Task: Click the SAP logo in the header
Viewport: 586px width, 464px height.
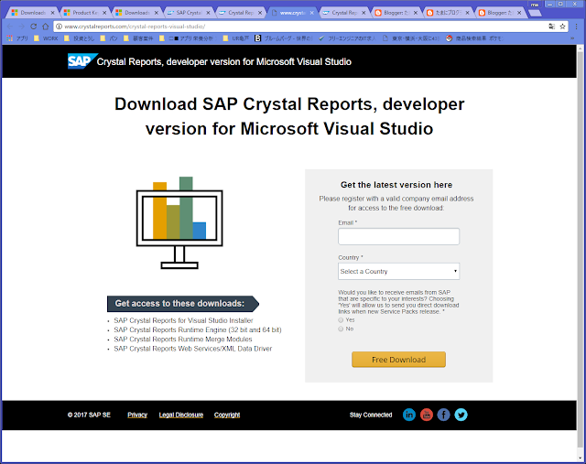Action: 82,61
